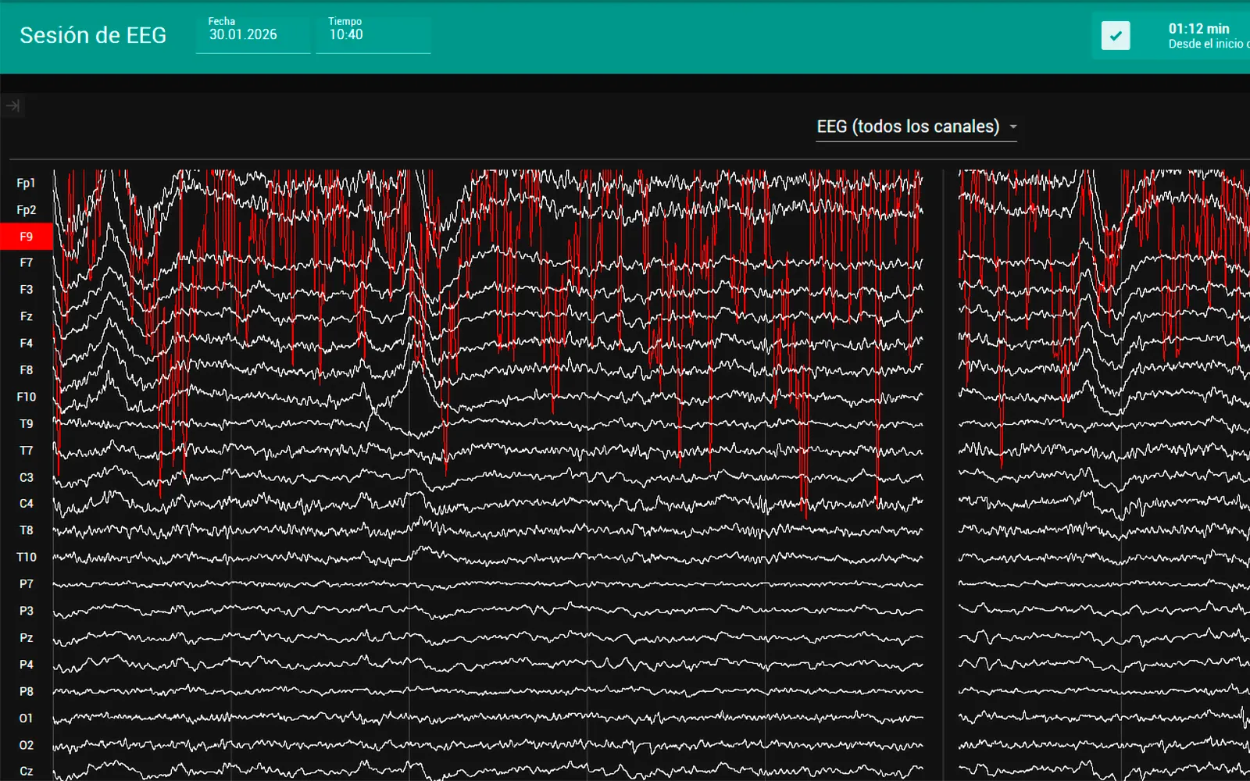The height and width of the screenshot is (781, 1250).
Task: Select the Cz channel label
Action: click(x=27, y=771)
